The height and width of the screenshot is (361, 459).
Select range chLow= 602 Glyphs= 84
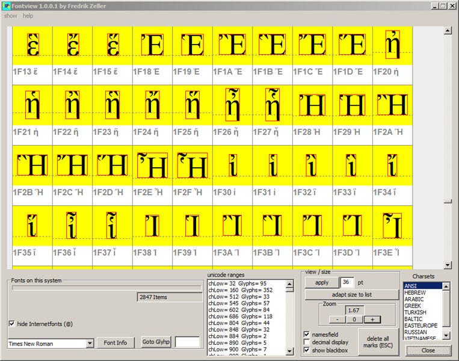pos(247,310)
